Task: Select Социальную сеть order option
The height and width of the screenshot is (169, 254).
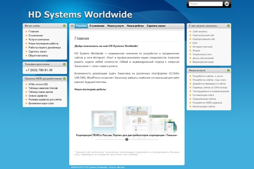Action: coord(202,55)
